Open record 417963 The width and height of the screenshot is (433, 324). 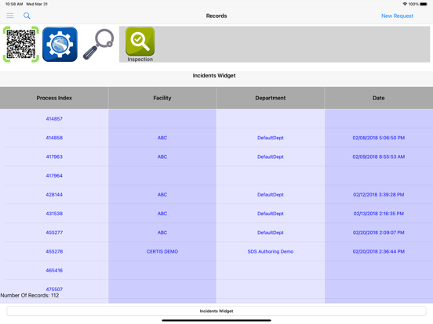[54, 157]
